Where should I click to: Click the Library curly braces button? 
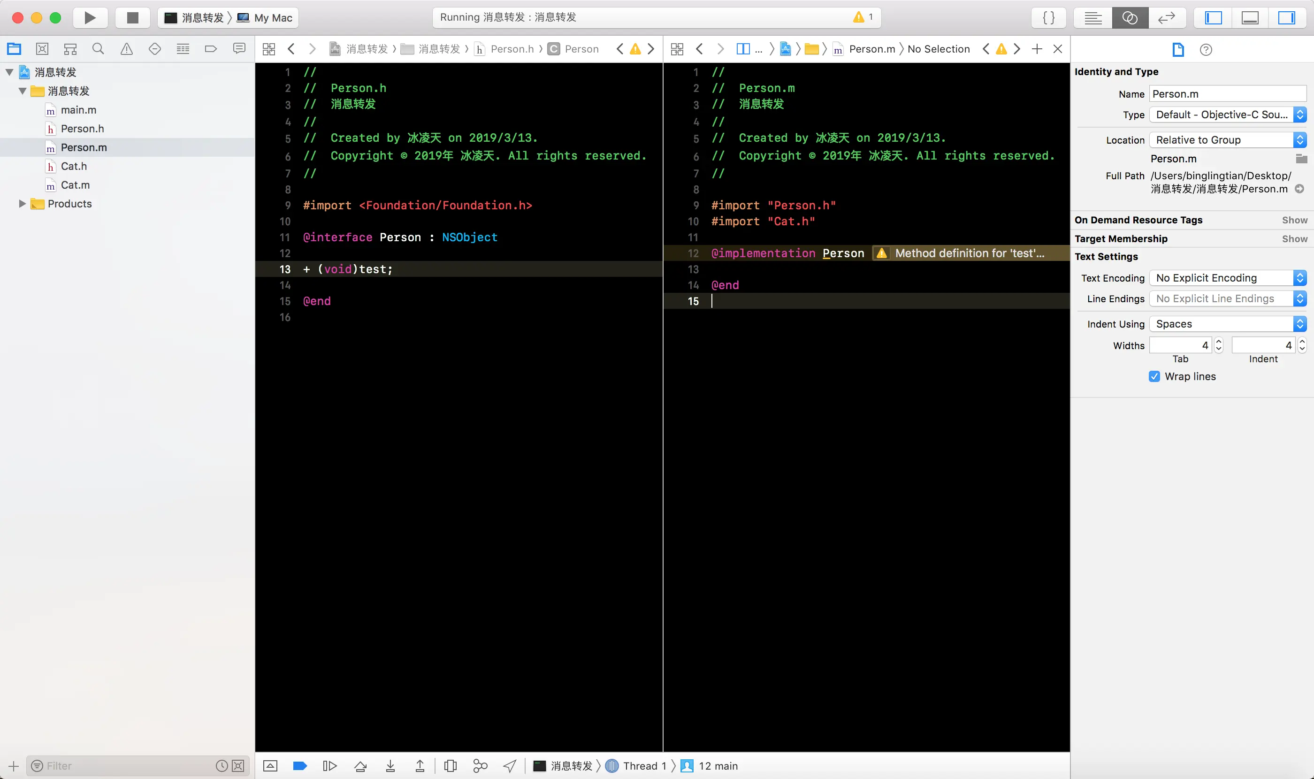tap(1048, 18)
